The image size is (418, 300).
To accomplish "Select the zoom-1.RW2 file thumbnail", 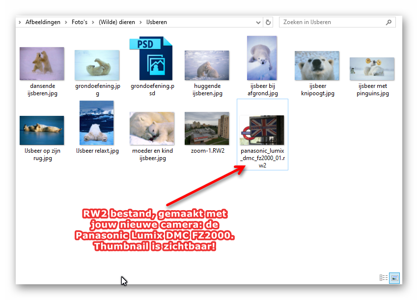I will [207, 128].
